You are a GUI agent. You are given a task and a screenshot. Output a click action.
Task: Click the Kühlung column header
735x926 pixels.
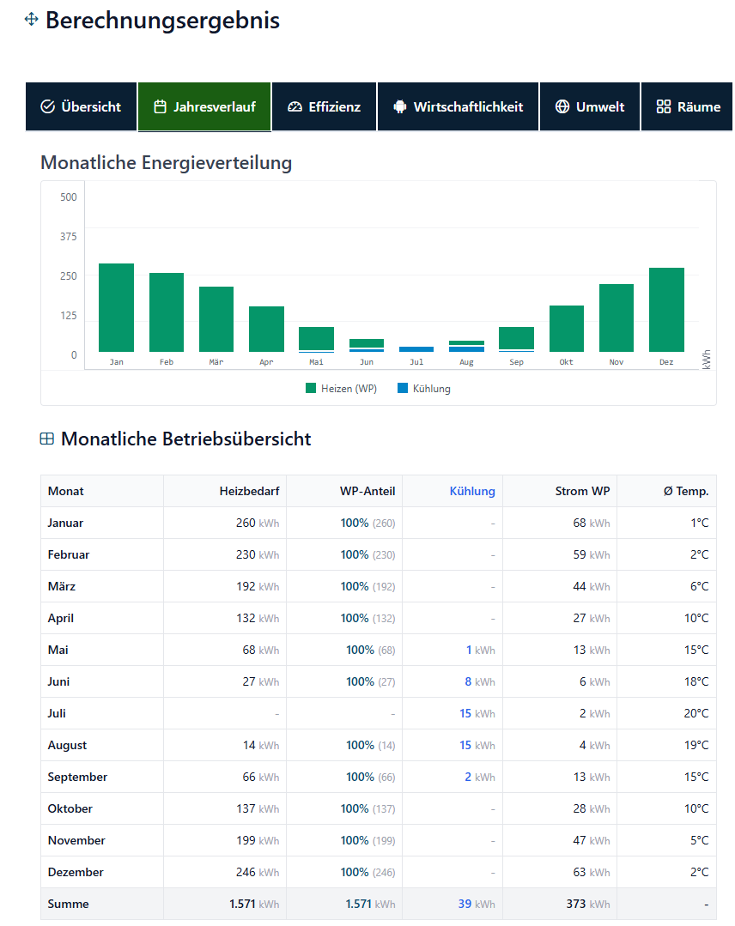tap(471, 492)
